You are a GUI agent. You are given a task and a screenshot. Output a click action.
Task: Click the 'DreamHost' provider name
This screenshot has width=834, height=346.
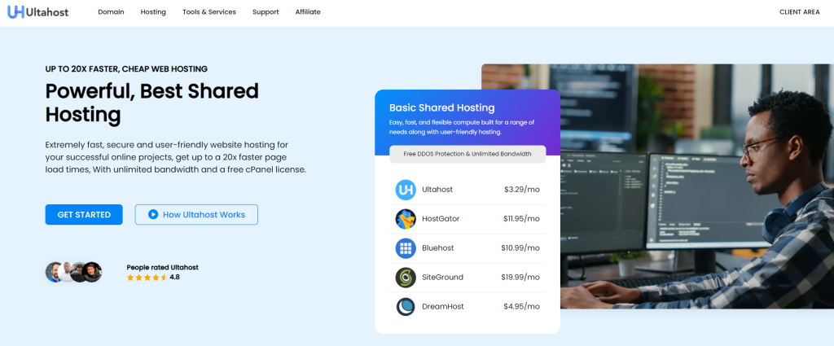[x=442, y=306]
